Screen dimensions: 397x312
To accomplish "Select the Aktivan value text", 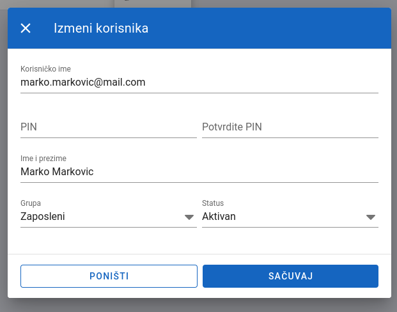I will tap(219, 217).
